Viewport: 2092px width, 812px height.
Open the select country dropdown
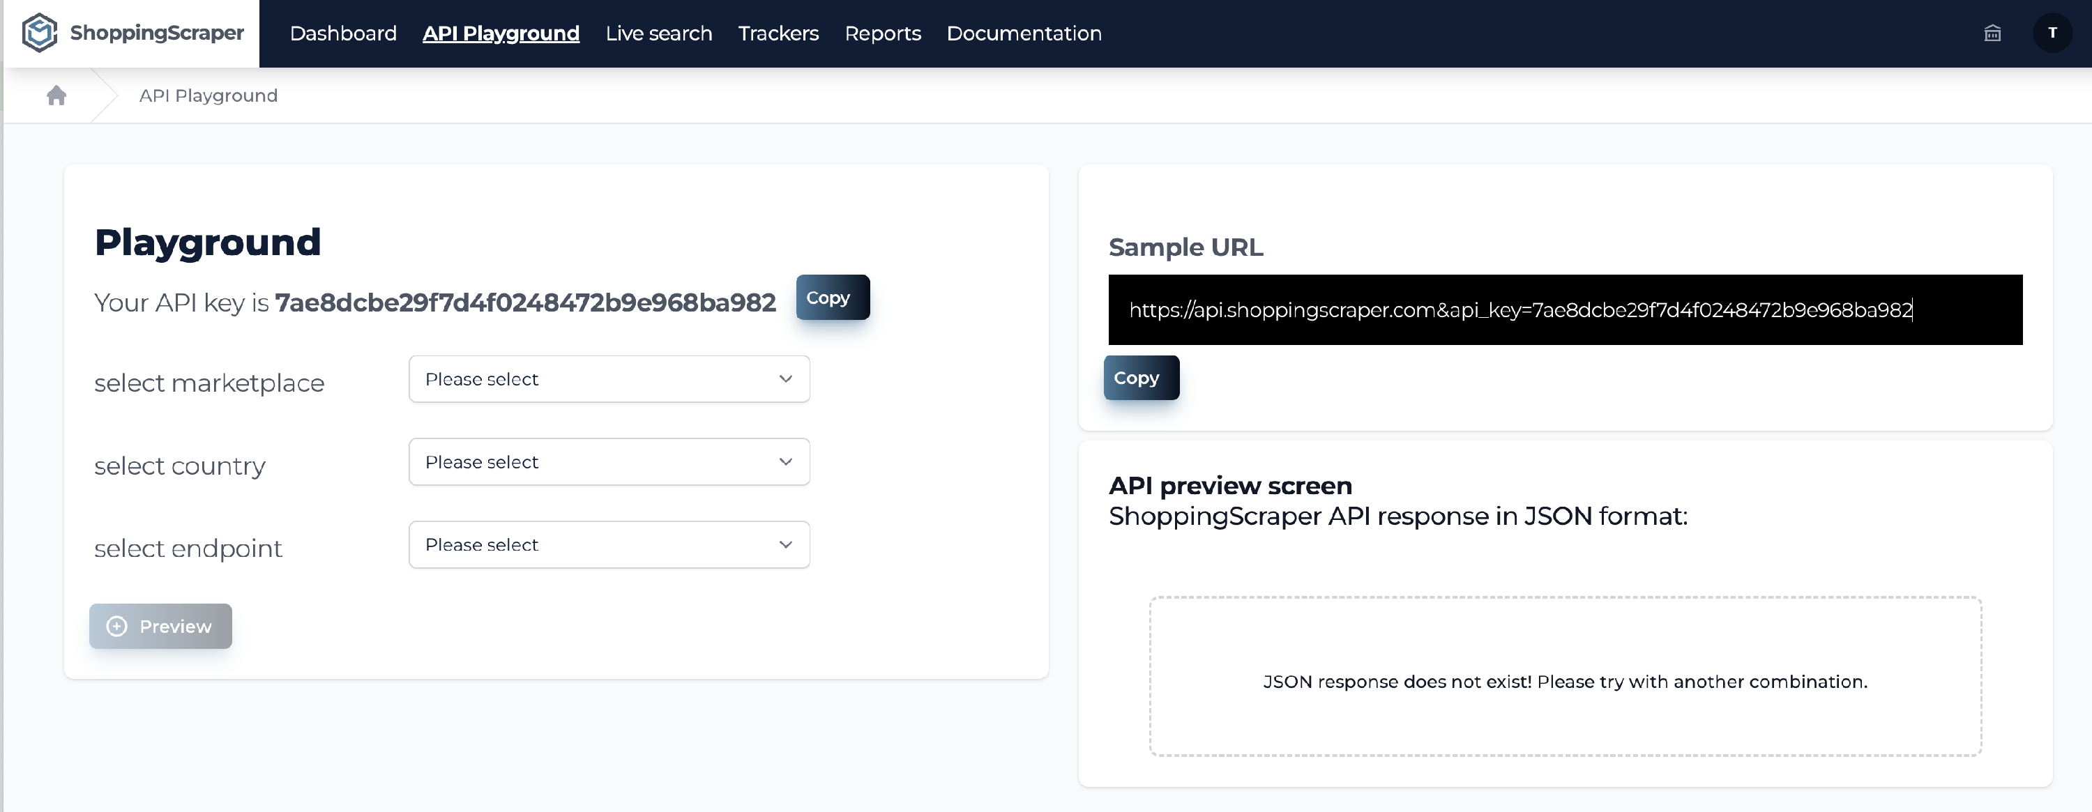pos(608,462)
